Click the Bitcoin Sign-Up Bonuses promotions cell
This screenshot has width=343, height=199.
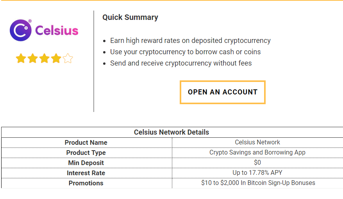point(258,183)
